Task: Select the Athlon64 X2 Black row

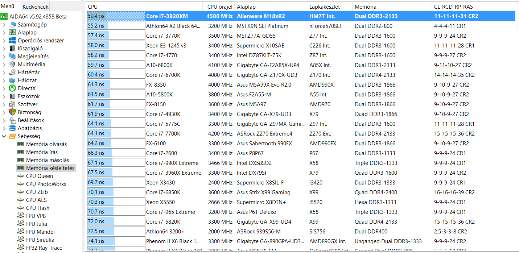Action: point(301,26)
